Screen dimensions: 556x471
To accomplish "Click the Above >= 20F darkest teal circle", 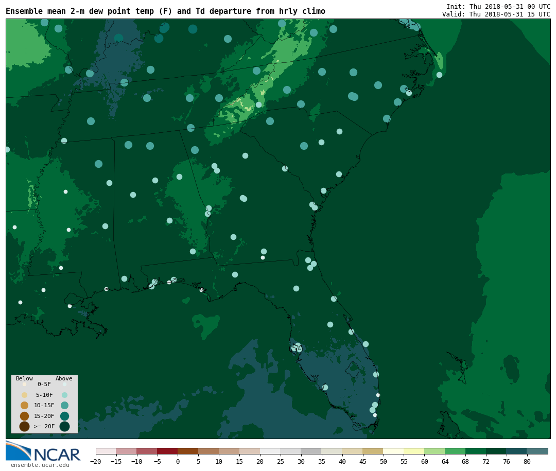I will [64, 426].
